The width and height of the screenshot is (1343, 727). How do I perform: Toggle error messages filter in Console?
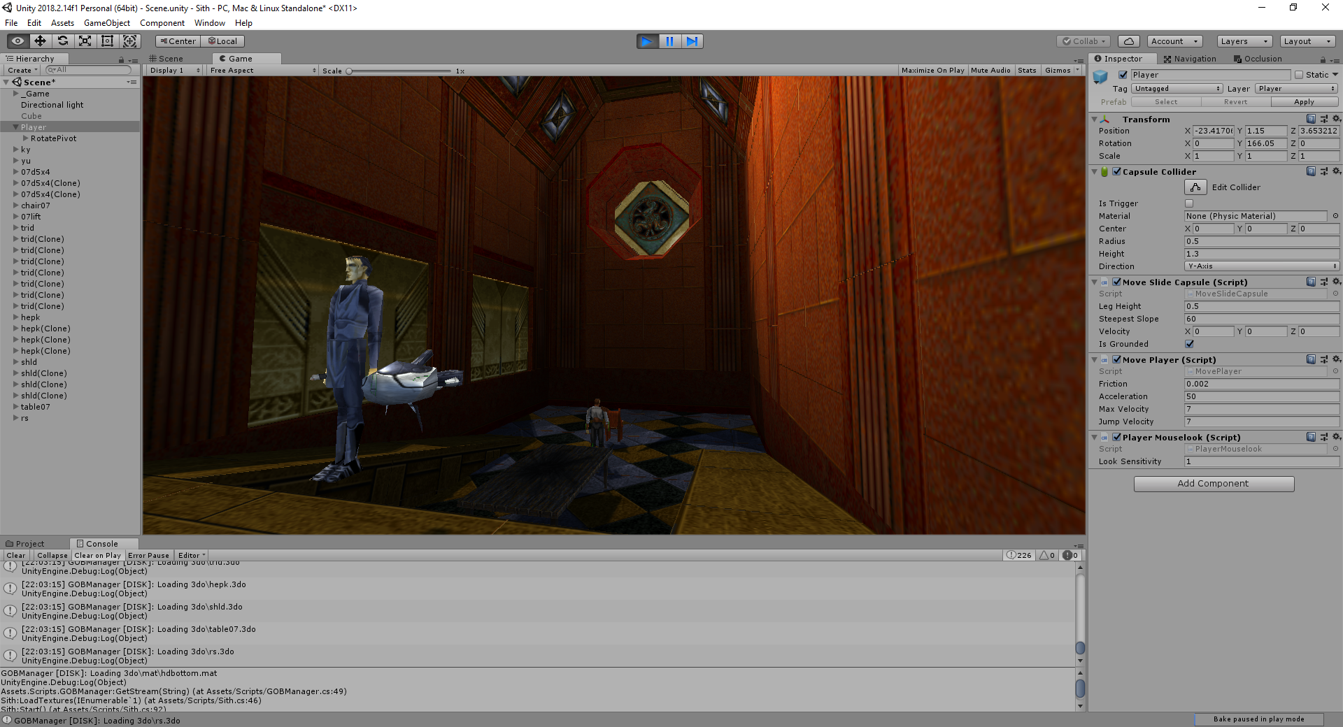tap(1070, 556)
